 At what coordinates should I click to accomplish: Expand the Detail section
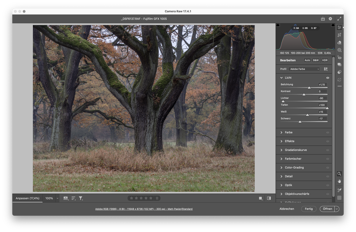[x=282, y=176]
